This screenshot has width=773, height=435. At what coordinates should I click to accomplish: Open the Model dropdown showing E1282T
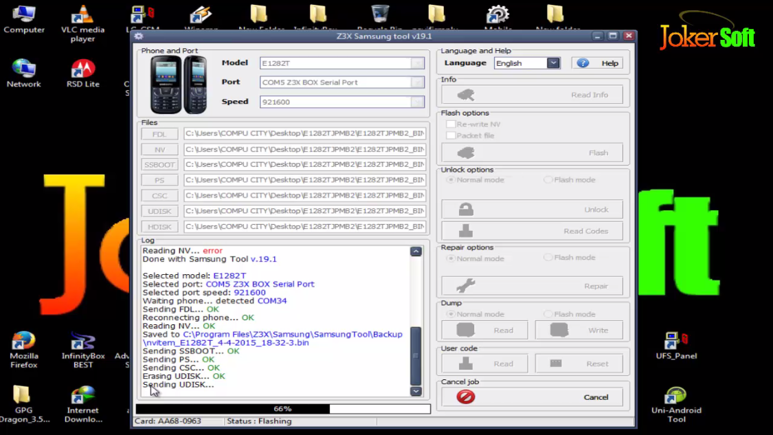pos(417,63)
